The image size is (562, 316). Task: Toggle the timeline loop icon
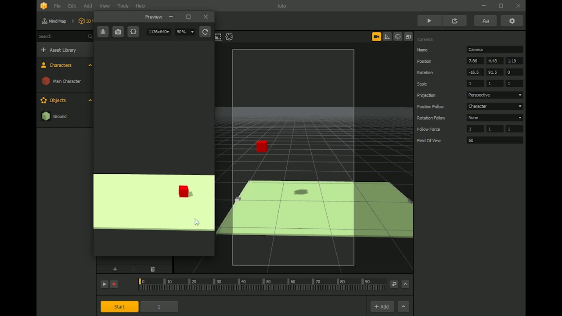394,284
